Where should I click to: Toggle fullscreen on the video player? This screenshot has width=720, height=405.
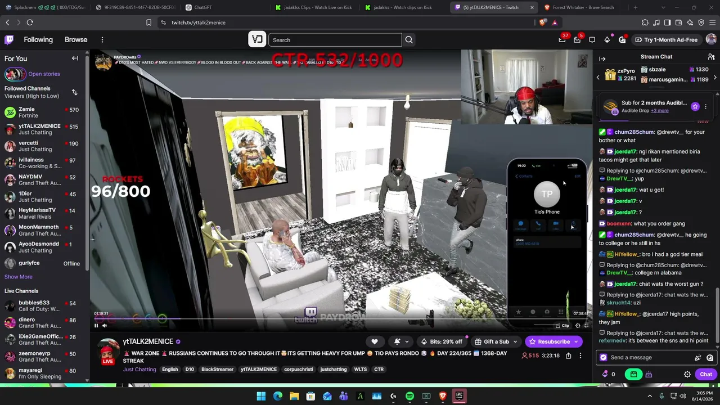[x=586, y=326]
